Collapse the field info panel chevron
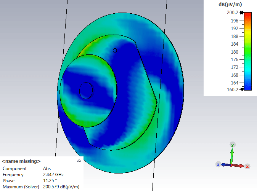257x191 pixels. (x=79, y=161)
